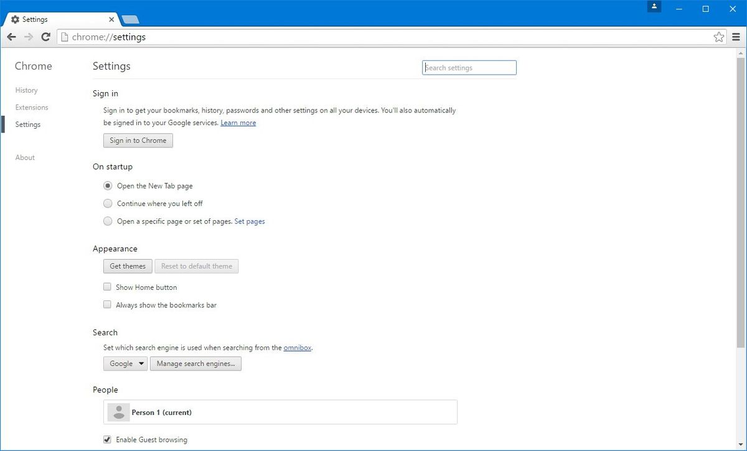
Task: Open the Google search engine dropdown
Action: click(x=125, y=364)
